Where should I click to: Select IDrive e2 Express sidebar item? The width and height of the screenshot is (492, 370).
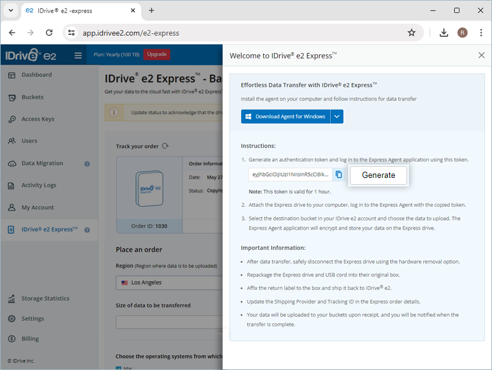[49, 230]
